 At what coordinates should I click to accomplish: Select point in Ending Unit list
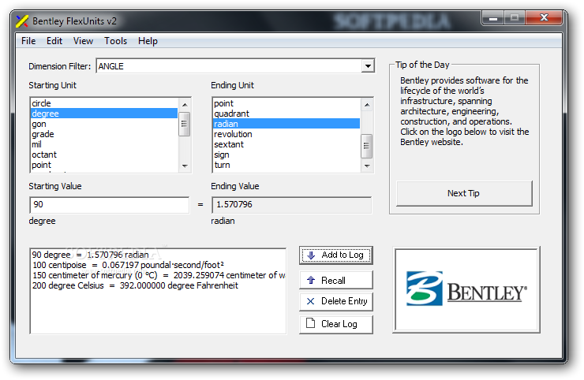tap(286, 103)
